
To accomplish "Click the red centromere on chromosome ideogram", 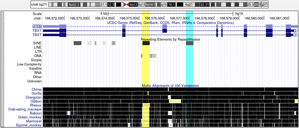I will (x=125, y=5).
